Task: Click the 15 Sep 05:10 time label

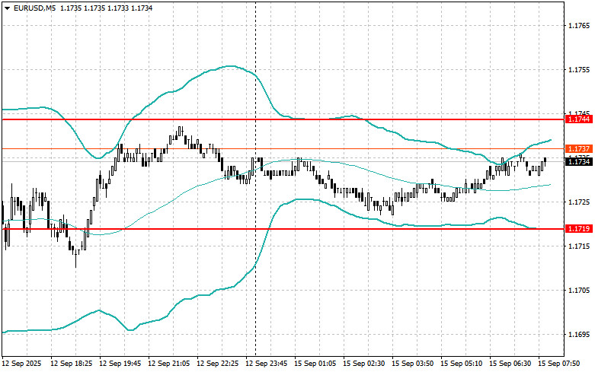Action: click(461, 364)
